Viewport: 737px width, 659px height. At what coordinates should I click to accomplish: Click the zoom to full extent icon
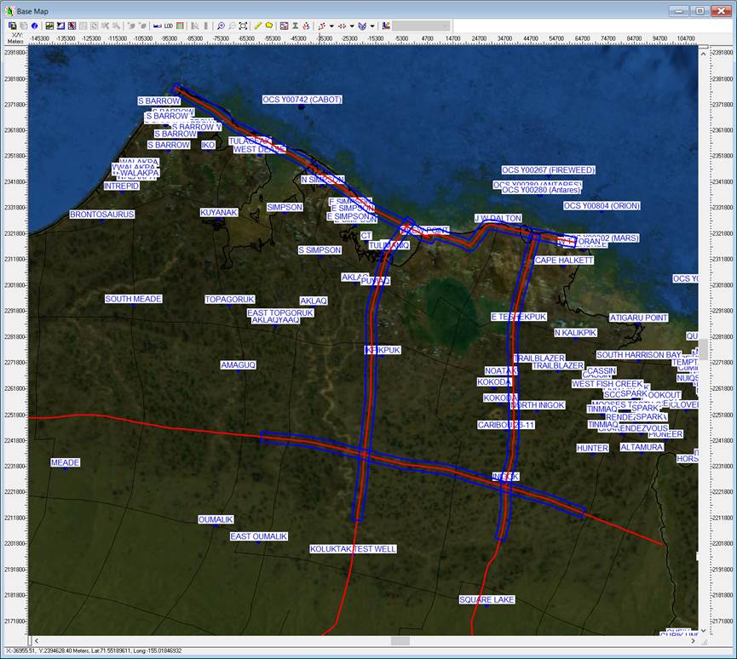[243, 26]
